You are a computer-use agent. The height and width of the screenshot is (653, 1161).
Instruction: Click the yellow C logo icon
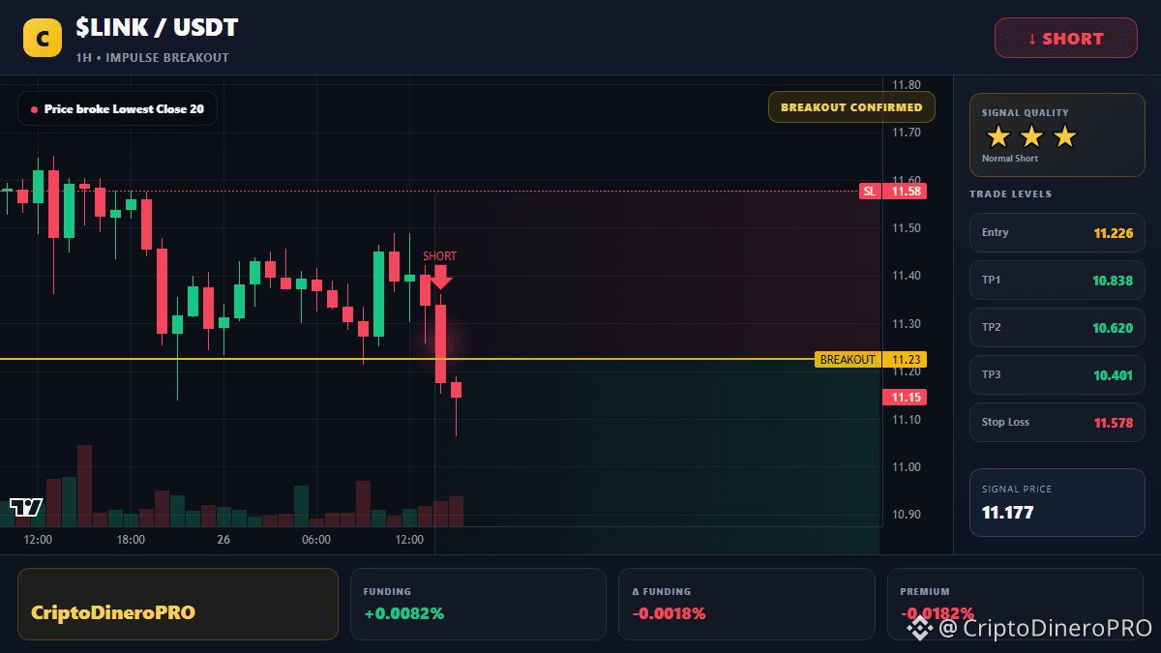tap(42, 38)
